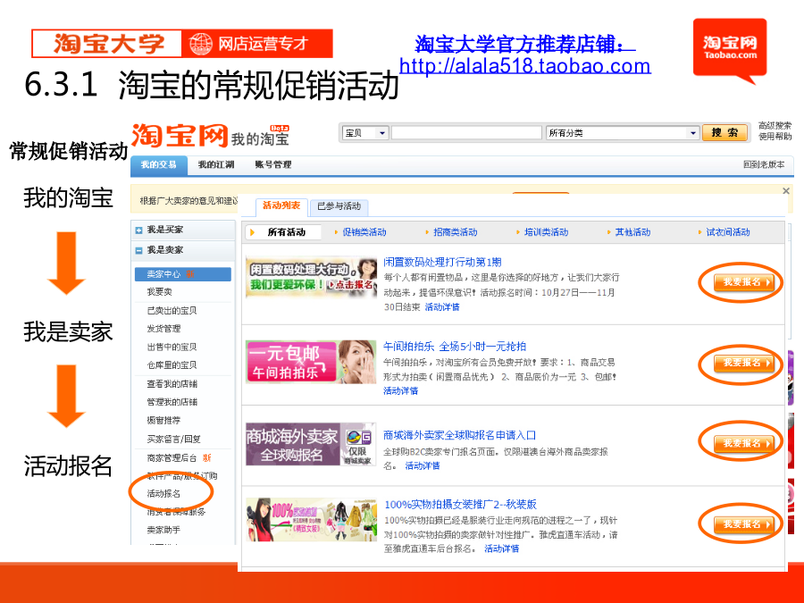Open 卖家中心 in sidebar
The height and width of the screenshot is (603, 804).
[x=183, y=274]
